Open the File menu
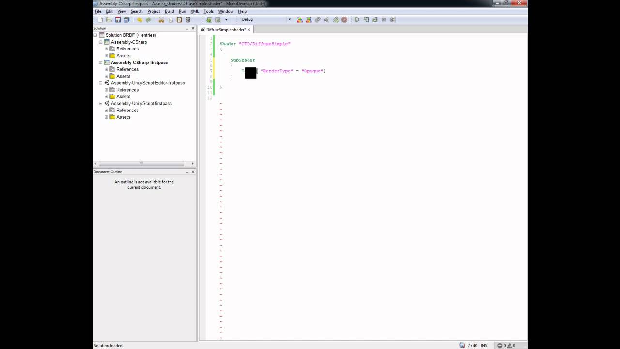This screenshot has height=349, width=620. click(98, 11)
